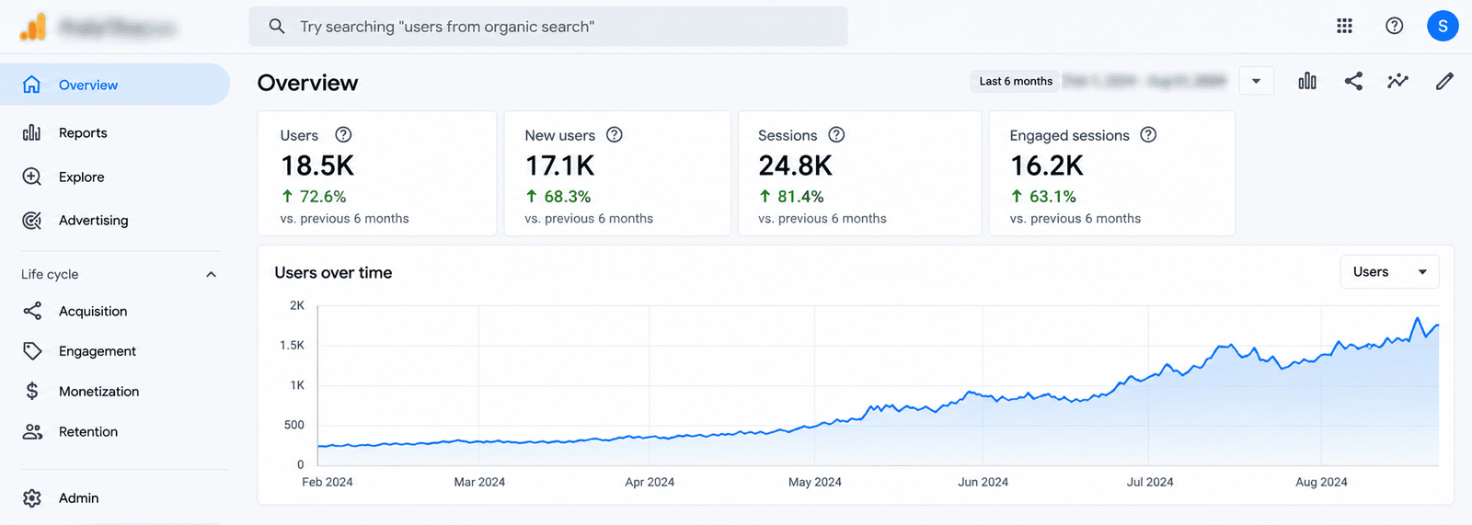Open the Google apps grid
The width and height of the screenshot is (1472, 525).
1344,26
